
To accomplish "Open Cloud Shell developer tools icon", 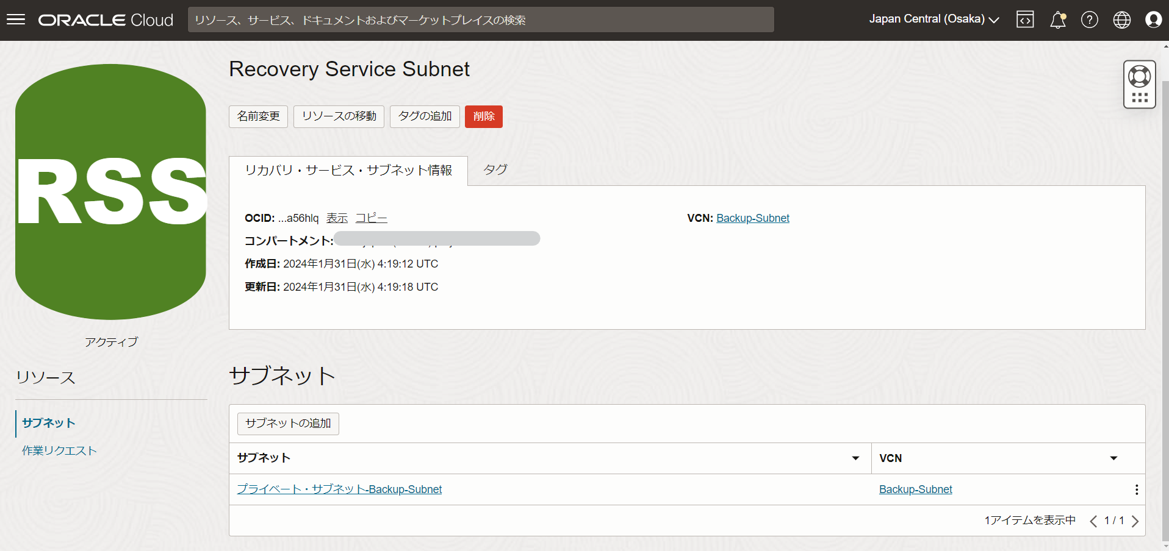I will point(1025,20).
